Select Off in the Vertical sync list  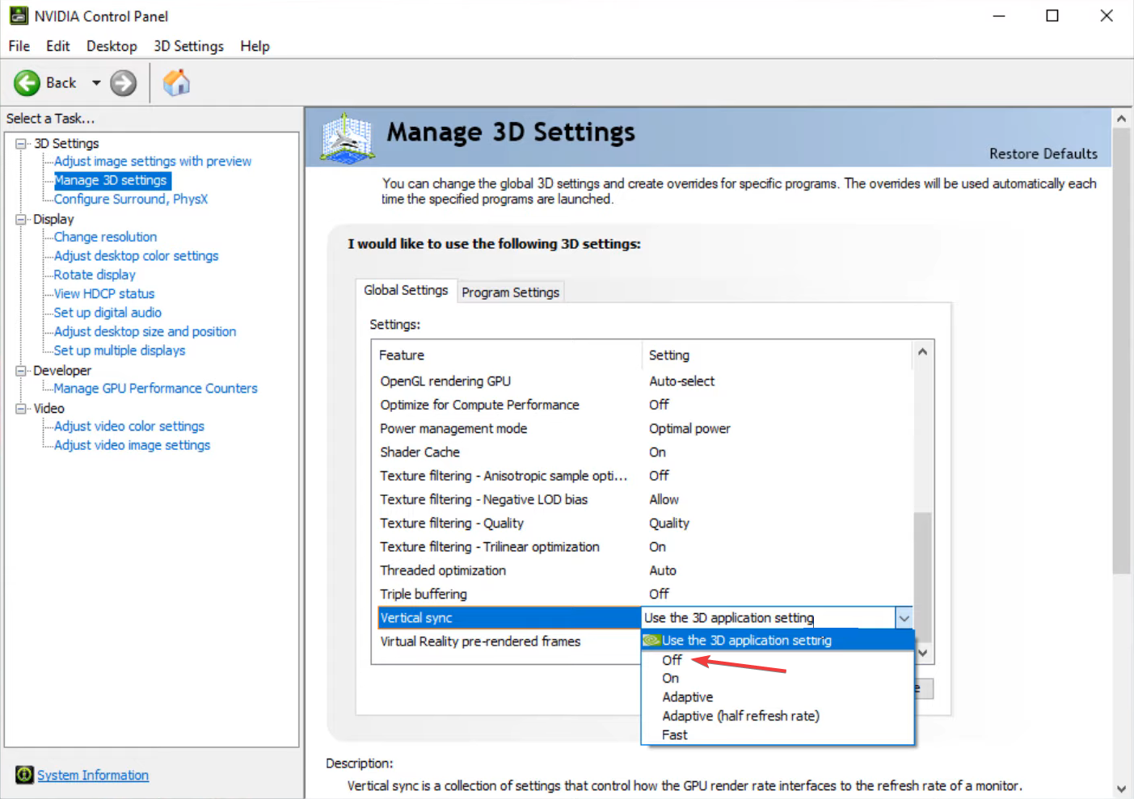click(x=672, y=660)
